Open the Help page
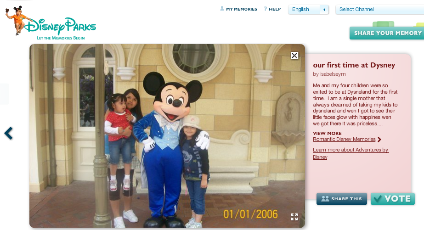 (x=275, y=9)
